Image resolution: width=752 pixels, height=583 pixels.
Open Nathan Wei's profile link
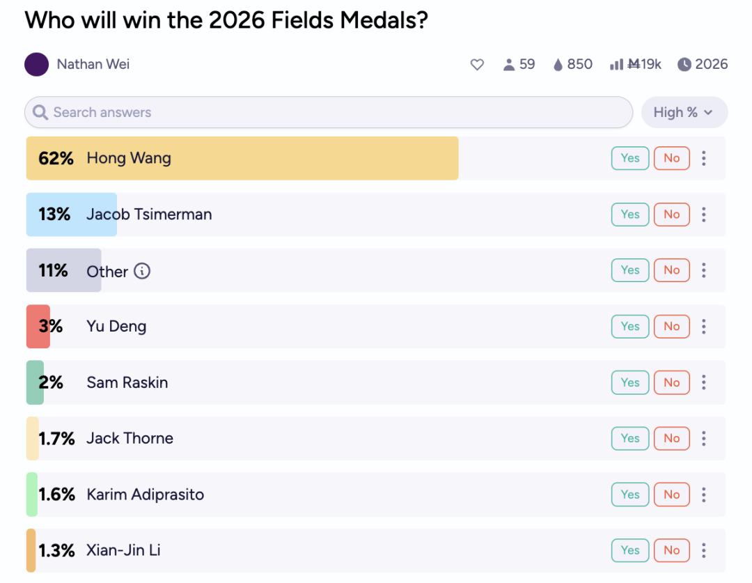point(93,64)
